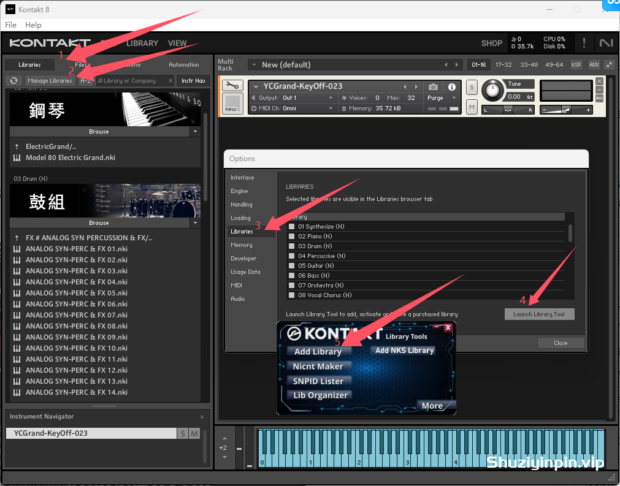The image size is (620, 486).
Task: Open the Purge dropdown menu
Action: [x=454, y=98]
